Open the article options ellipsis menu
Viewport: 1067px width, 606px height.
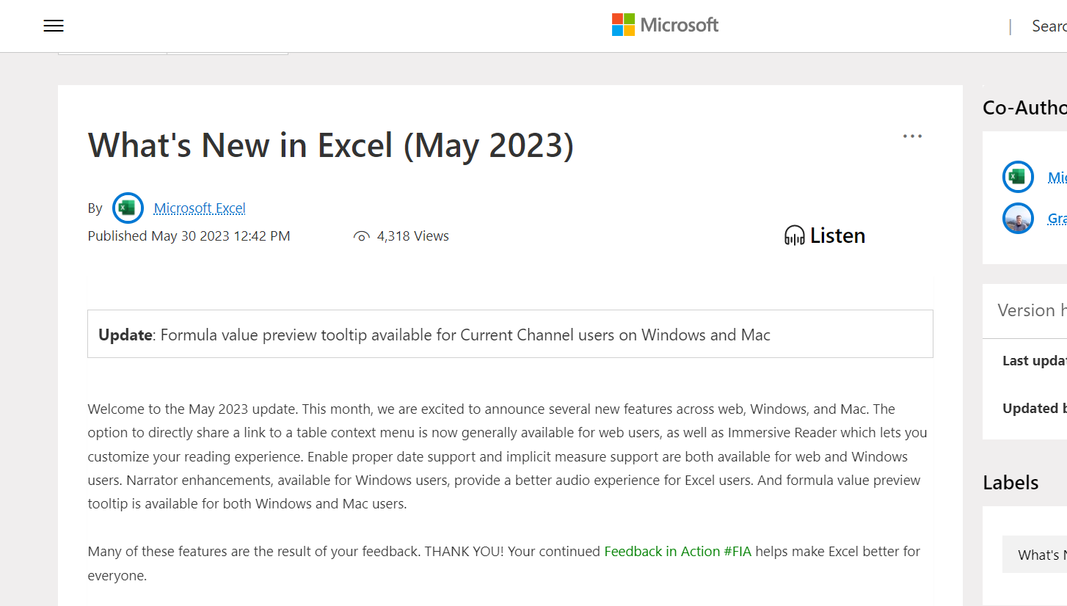[x=912, y=136]
